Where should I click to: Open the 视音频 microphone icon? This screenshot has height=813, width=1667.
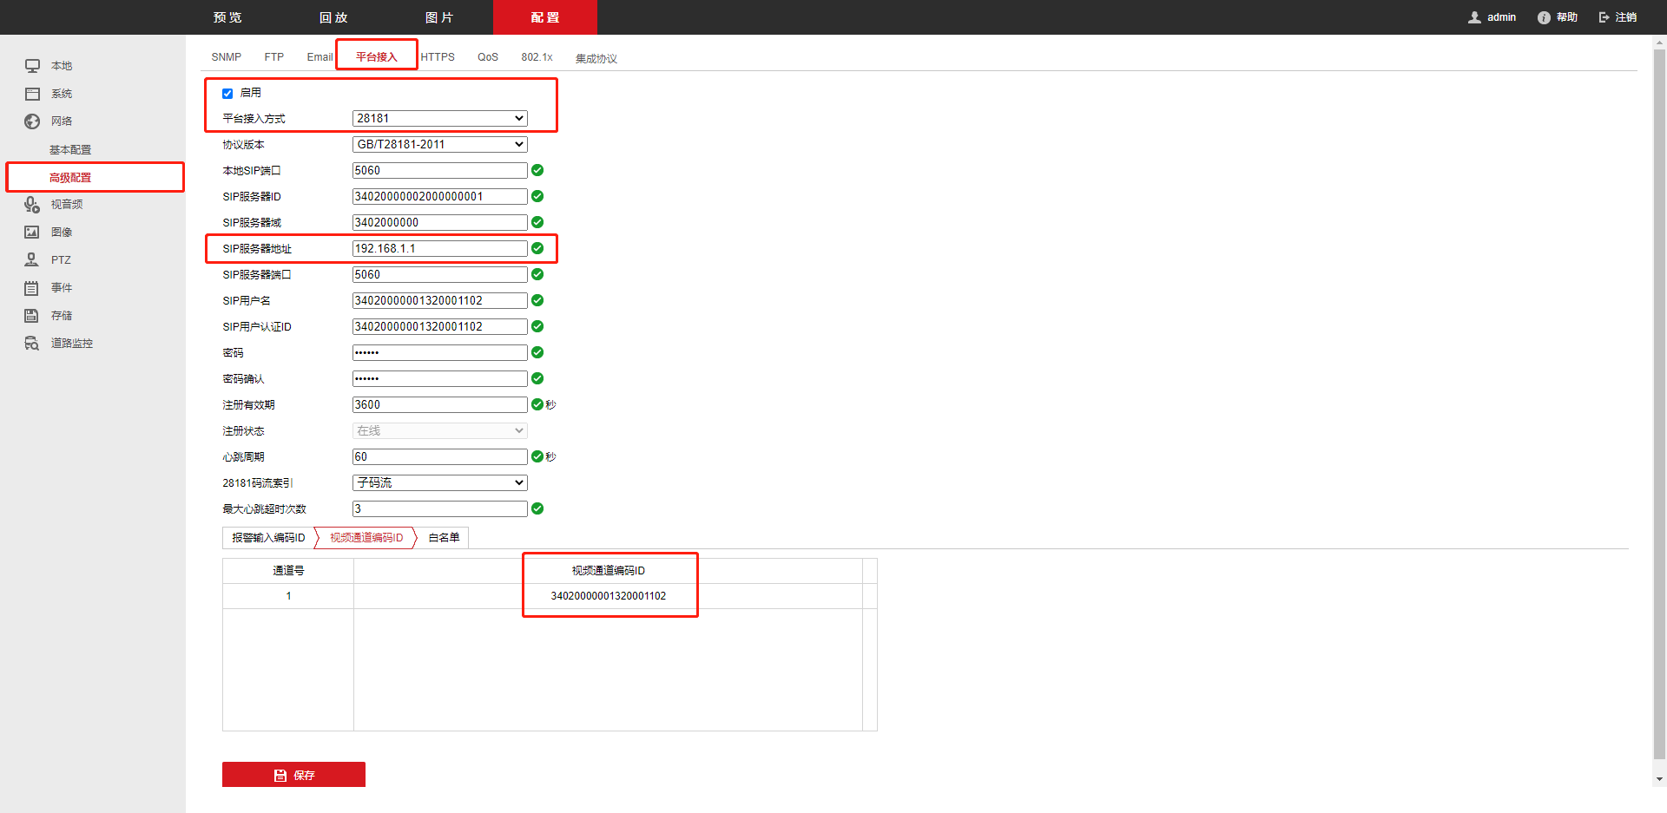coord(32,205)
